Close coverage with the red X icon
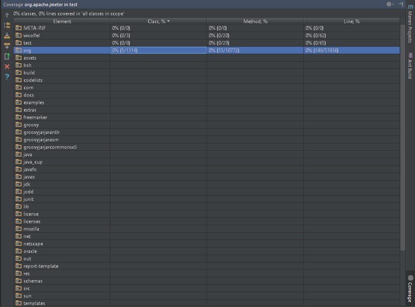The height and width of the screenshot is (307, 415). click(7, 66)
